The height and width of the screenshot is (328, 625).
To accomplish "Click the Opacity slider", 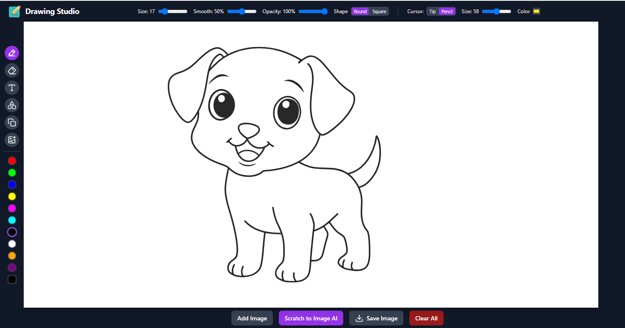I will [x=313, y=11].
